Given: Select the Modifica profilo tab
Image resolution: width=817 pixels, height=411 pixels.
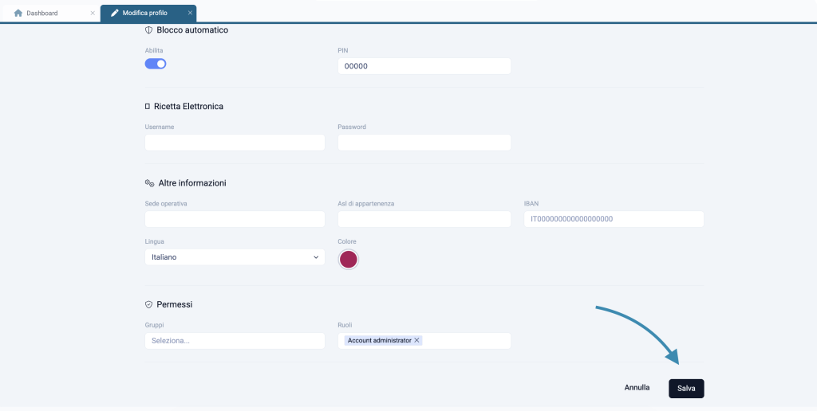Looking at the screenshot, I should pyautogui.click(x=144, y=13).
